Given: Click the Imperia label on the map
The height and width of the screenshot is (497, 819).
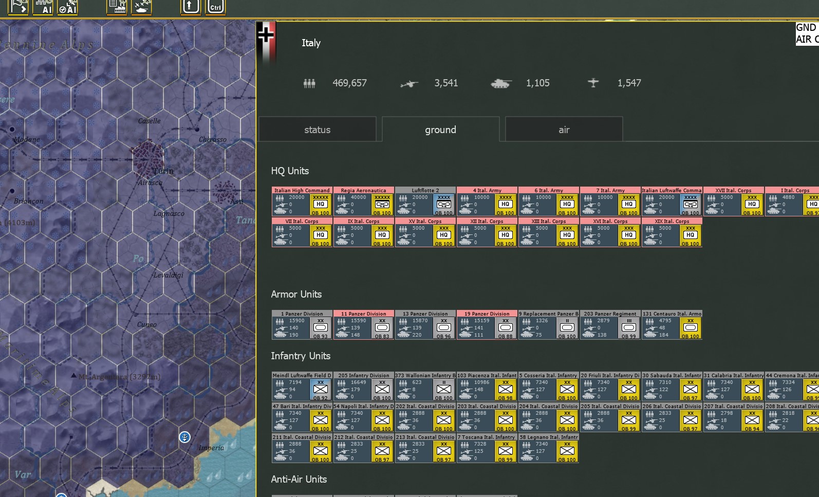Looking at the screenshot, I should [x=211, y=448].
